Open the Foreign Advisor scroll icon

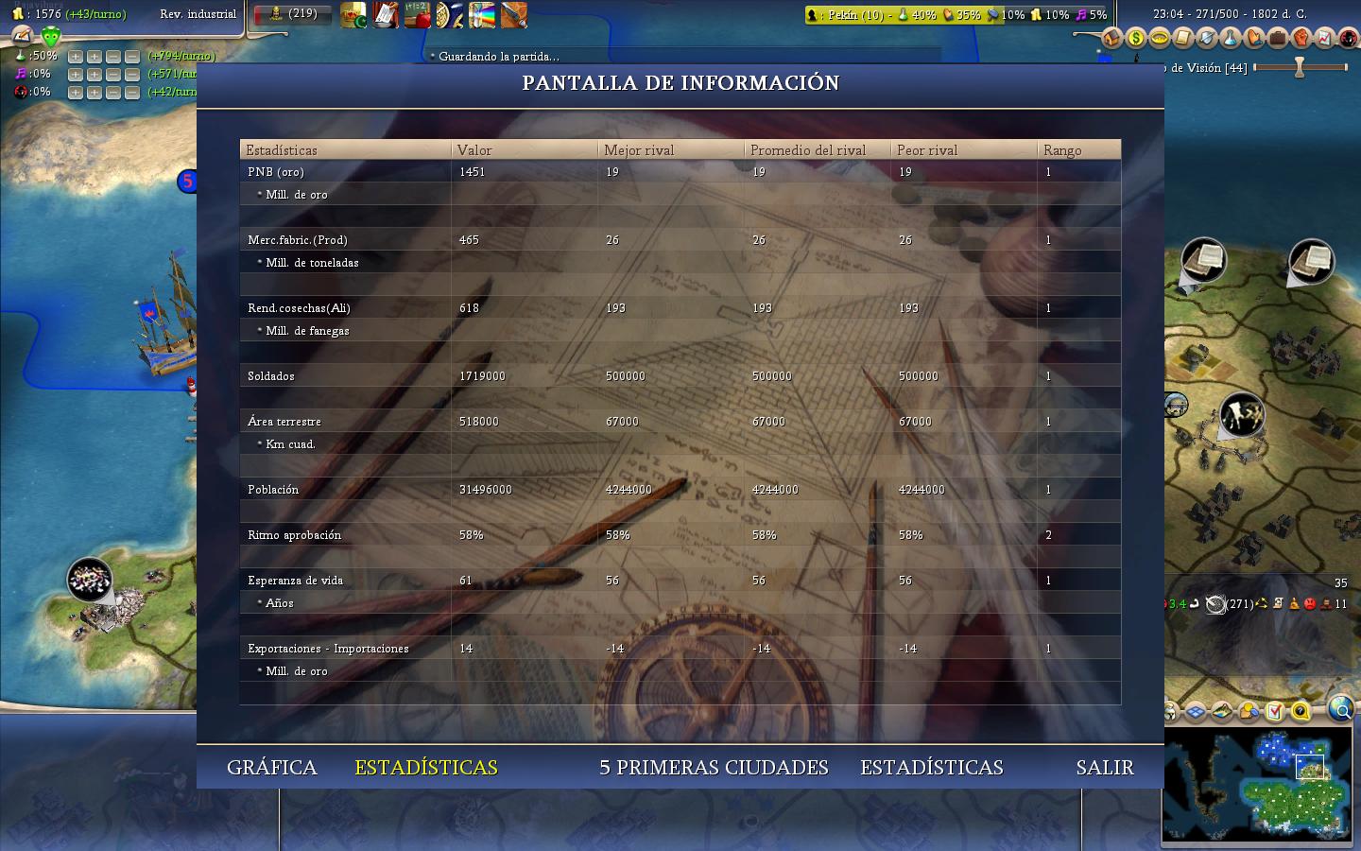[1183, 39]
